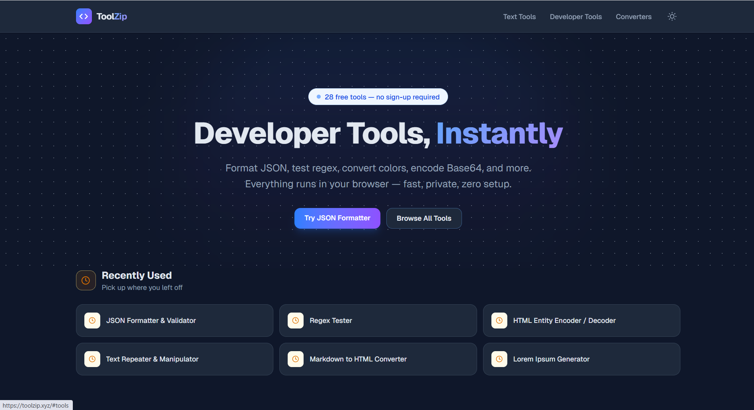Click the ToolZip brand name

[x=112, y=16]
